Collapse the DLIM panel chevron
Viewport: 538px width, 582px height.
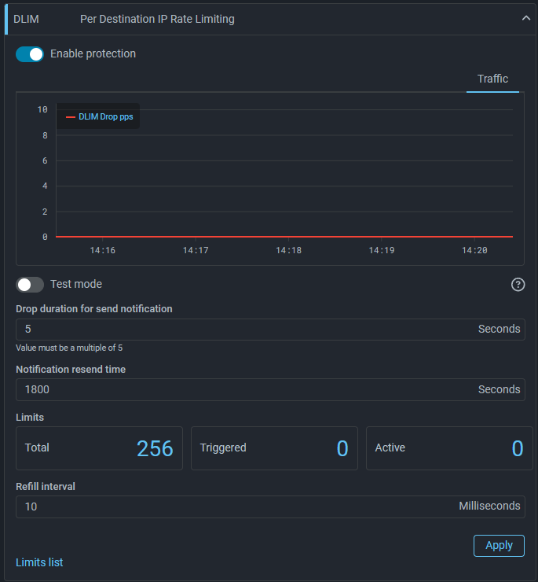(526, 19)
